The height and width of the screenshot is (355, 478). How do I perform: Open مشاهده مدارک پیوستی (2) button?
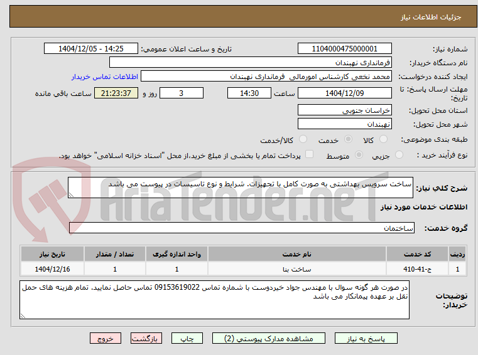(269, 338)
